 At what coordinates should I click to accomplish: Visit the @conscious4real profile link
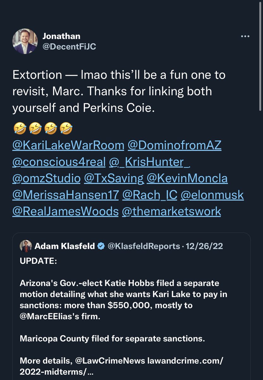coord(58,161)
